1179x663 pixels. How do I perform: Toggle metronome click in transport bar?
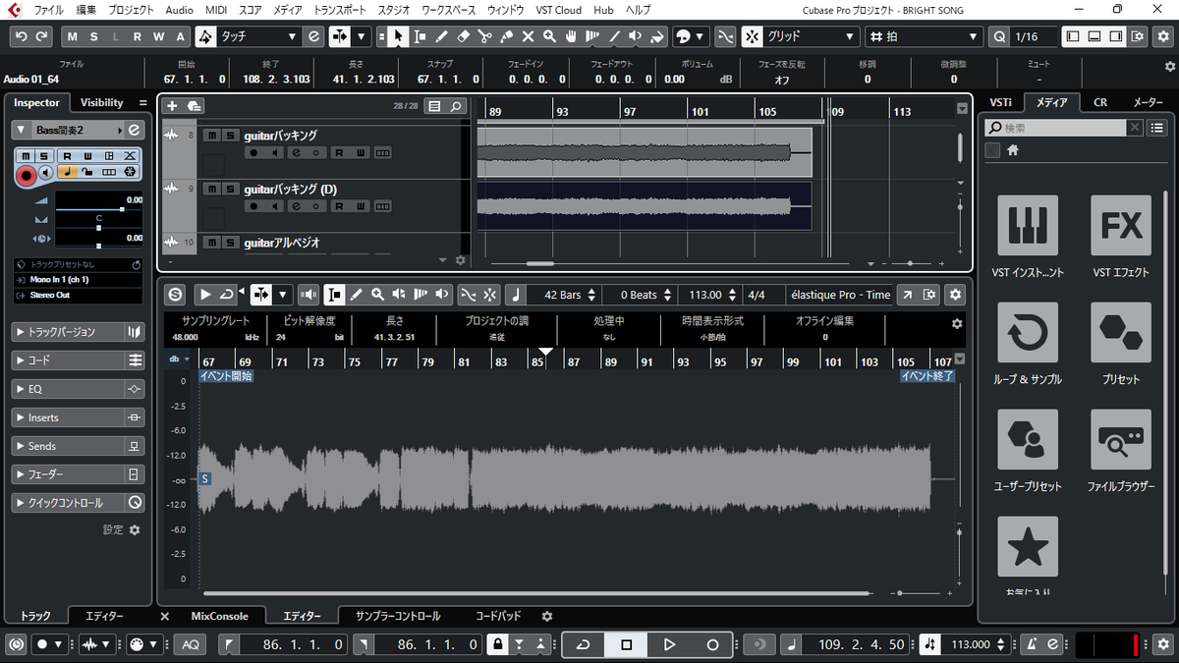click(1031, 644)
